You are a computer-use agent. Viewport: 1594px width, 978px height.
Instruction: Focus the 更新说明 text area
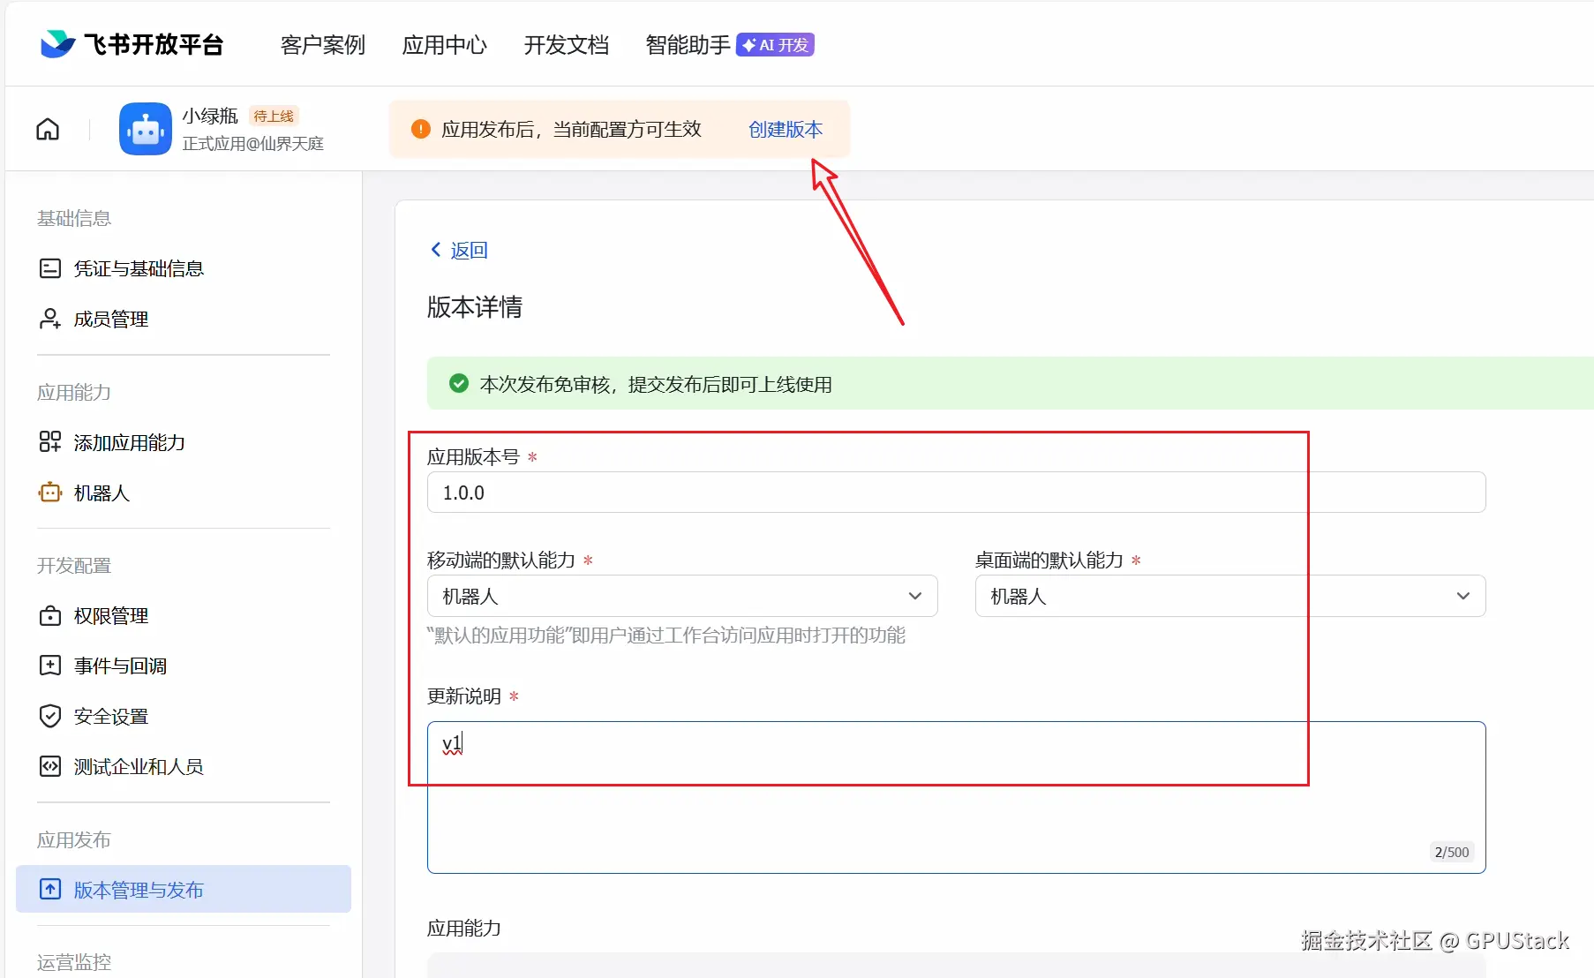(957, 797)
